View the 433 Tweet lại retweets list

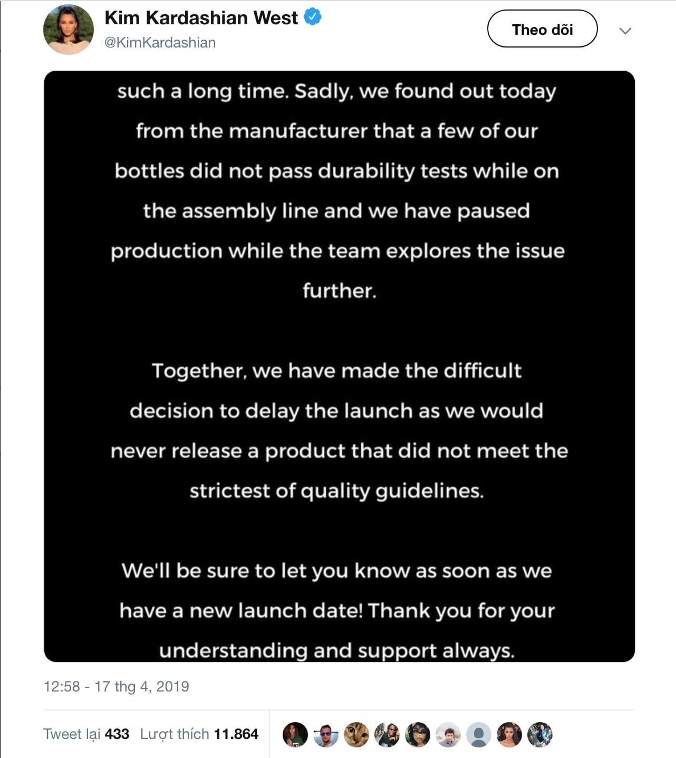86,734
